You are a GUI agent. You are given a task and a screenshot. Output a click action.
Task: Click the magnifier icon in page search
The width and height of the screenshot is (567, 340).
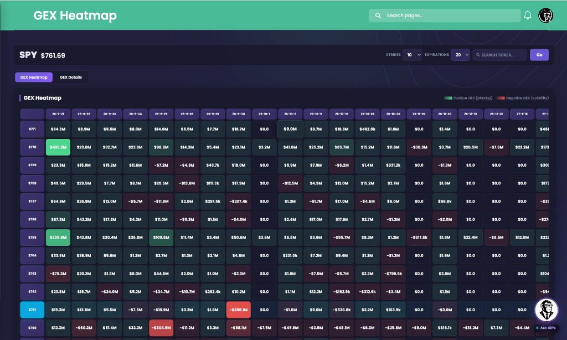378,16
